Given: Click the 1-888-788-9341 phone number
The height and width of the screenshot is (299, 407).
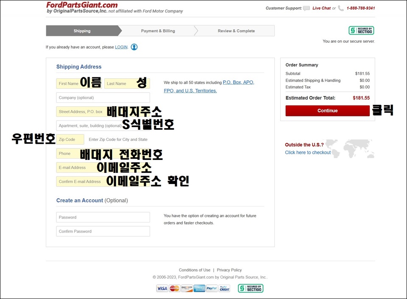Looking at the screenshot, I should click(x=361, y=8).
